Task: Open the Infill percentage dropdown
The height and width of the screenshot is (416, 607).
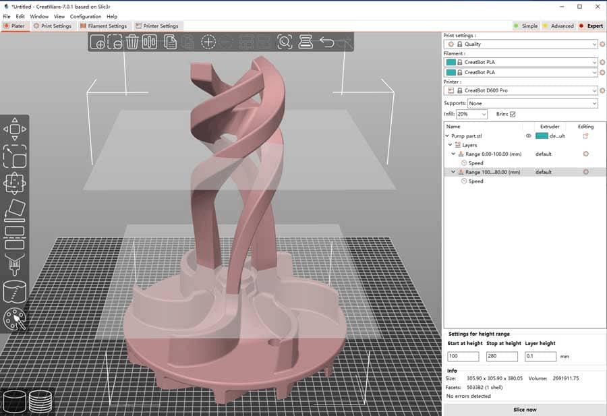Action: click(x=471, y=114)
